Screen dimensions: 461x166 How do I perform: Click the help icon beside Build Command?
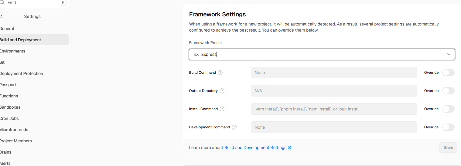point(220,73)
